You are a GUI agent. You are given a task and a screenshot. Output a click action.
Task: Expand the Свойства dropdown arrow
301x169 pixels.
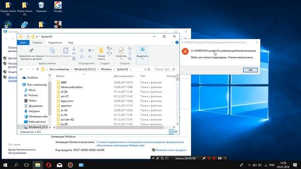[121, 59]
